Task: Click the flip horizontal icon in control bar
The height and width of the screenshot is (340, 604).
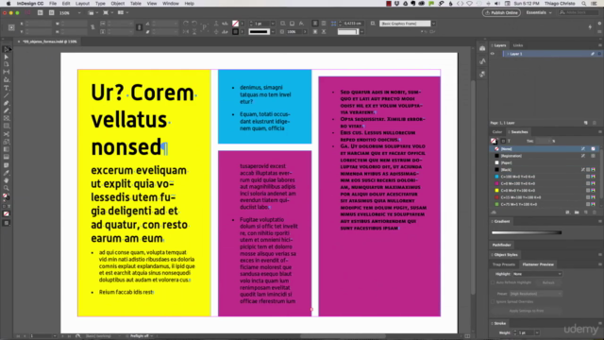Action: click(186, 31)
